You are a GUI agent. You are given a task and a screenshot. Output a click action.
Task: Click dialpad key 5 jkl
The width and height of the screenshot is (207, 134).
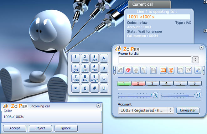pos(85,68)
